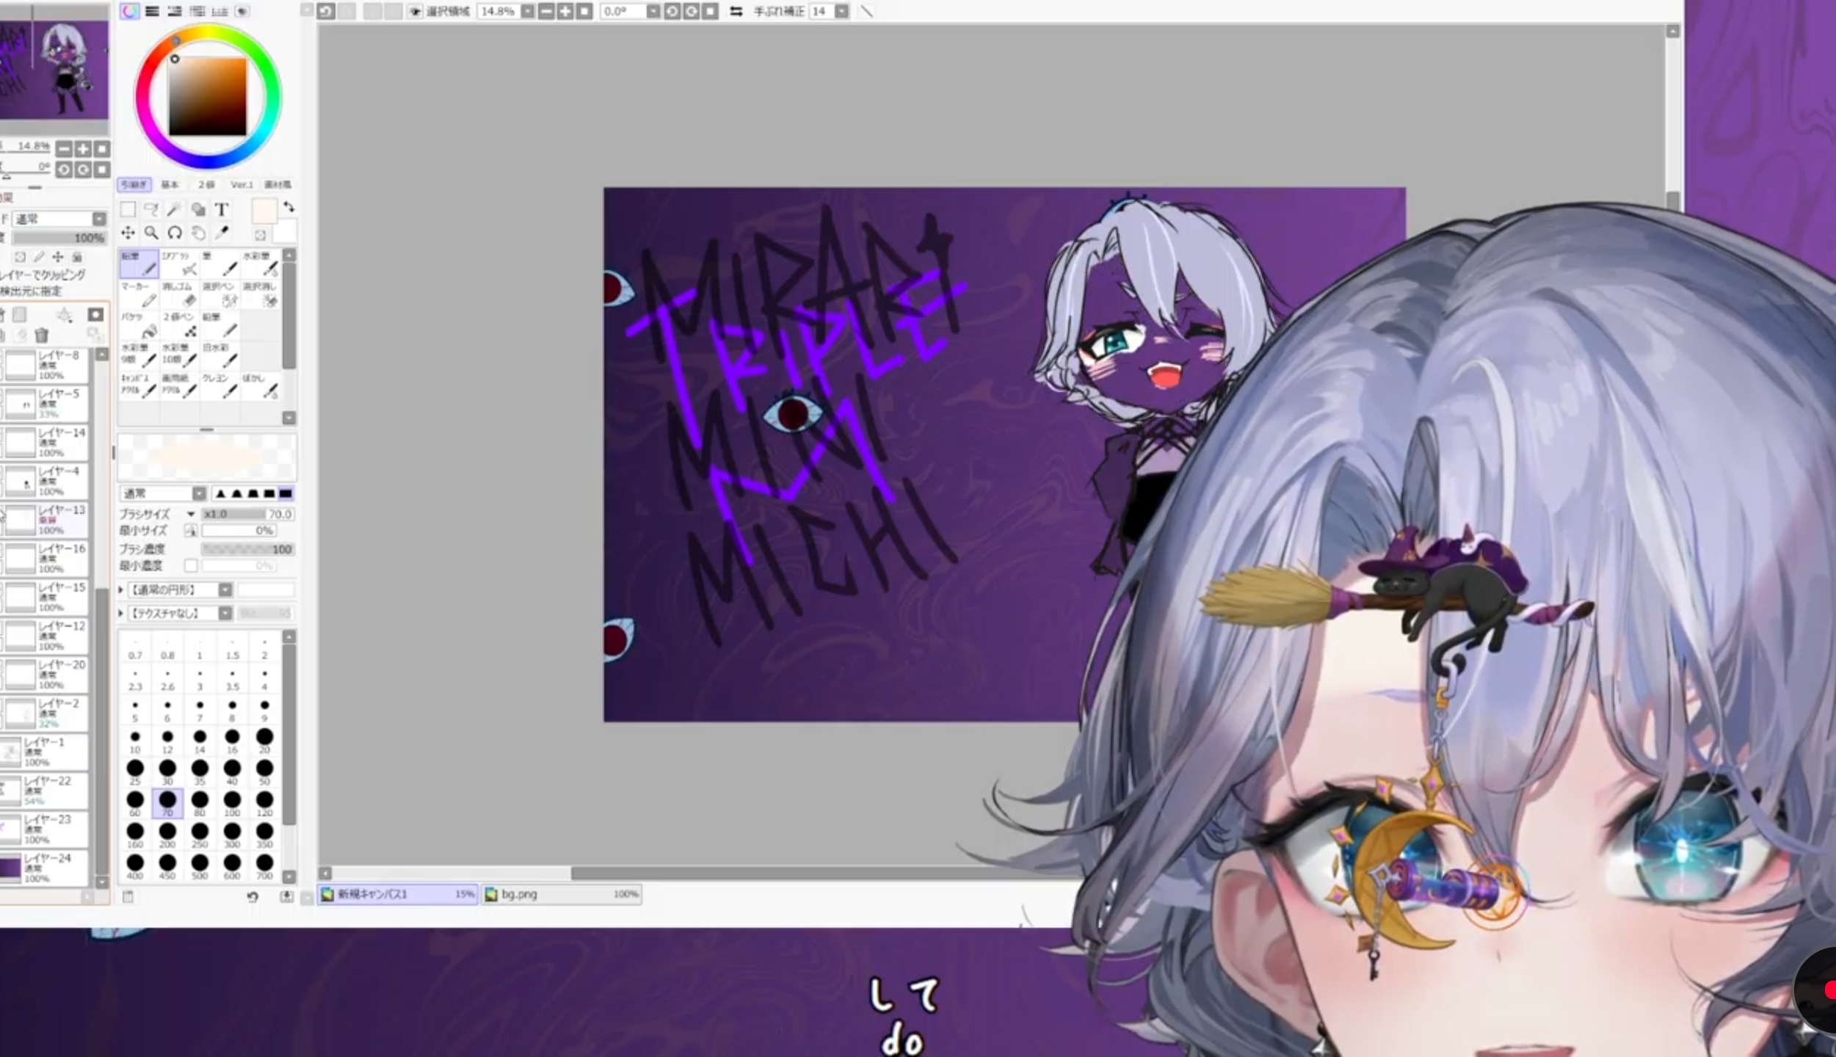Image resolution: width=1836 pixels, height=1057 pixels.
Task: Enable 最小濃度 minimum density checkbox
Action: pos(191,565)
